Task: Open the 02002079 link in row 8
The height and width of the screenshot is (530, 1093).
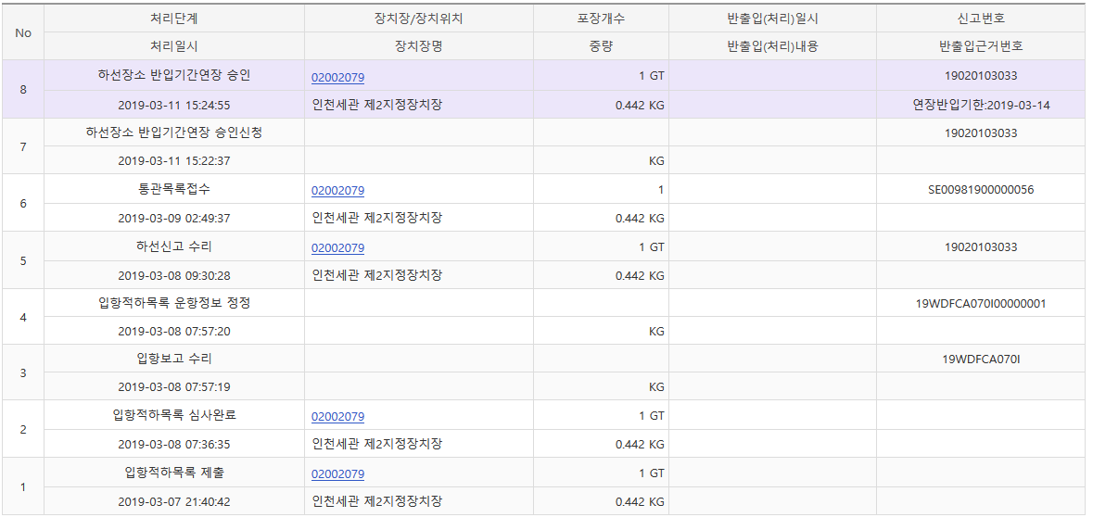Action: click(337, 78)
